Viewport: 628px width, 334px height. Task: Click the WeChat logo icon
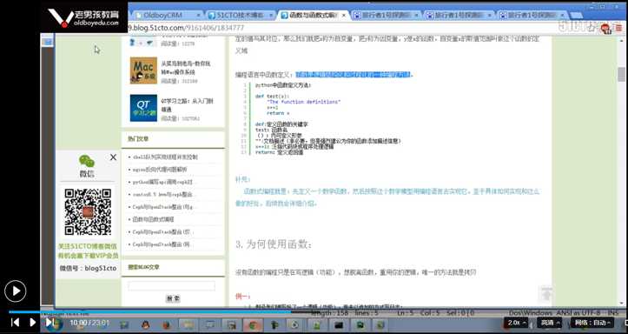(87, 161)
